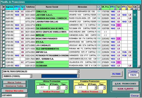Click phone number 4300-4777
This screenshot has height=98, width=142.
[x=30, y=12]
